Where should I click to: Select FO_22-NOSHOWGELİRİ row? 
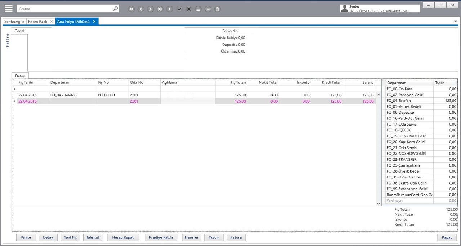[420, 154]
